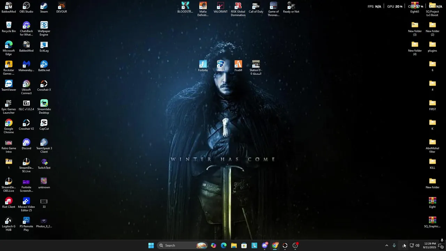This screenshot has height=251, width=446.
Task: Select the Ready or Not shortcut
Action: [x=291, y=8]
